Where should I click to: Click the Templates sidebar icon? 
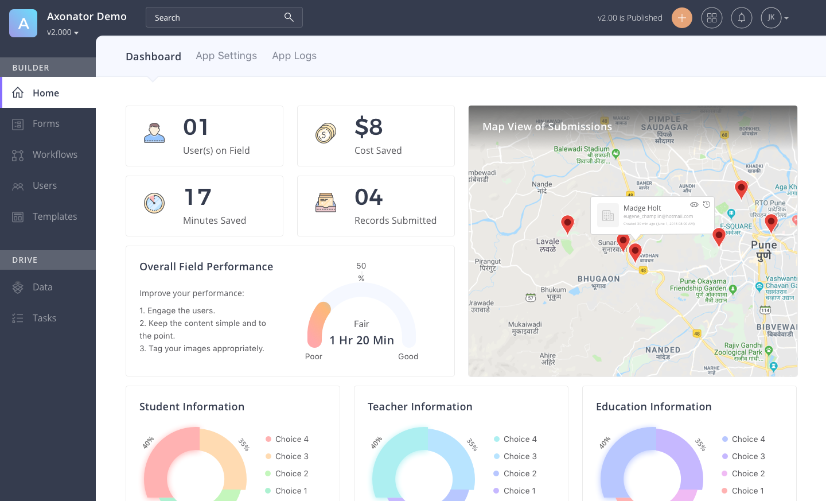point(18,217)
